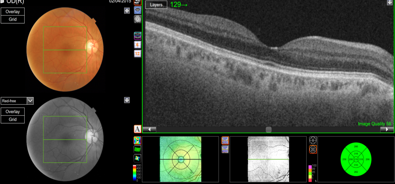Image resolution: width=395 pixels, height=184 pixels.
Task: Expand the color fundus image to fullscreen
Action: (127, 11)
